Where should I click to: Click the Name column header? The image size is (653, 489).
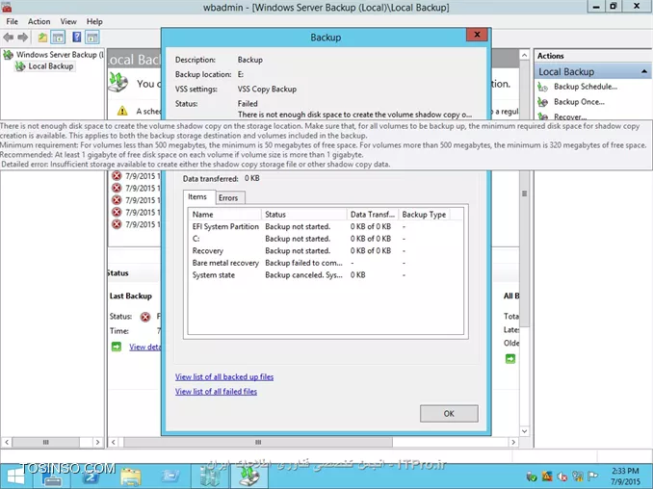tap(225, 215)
